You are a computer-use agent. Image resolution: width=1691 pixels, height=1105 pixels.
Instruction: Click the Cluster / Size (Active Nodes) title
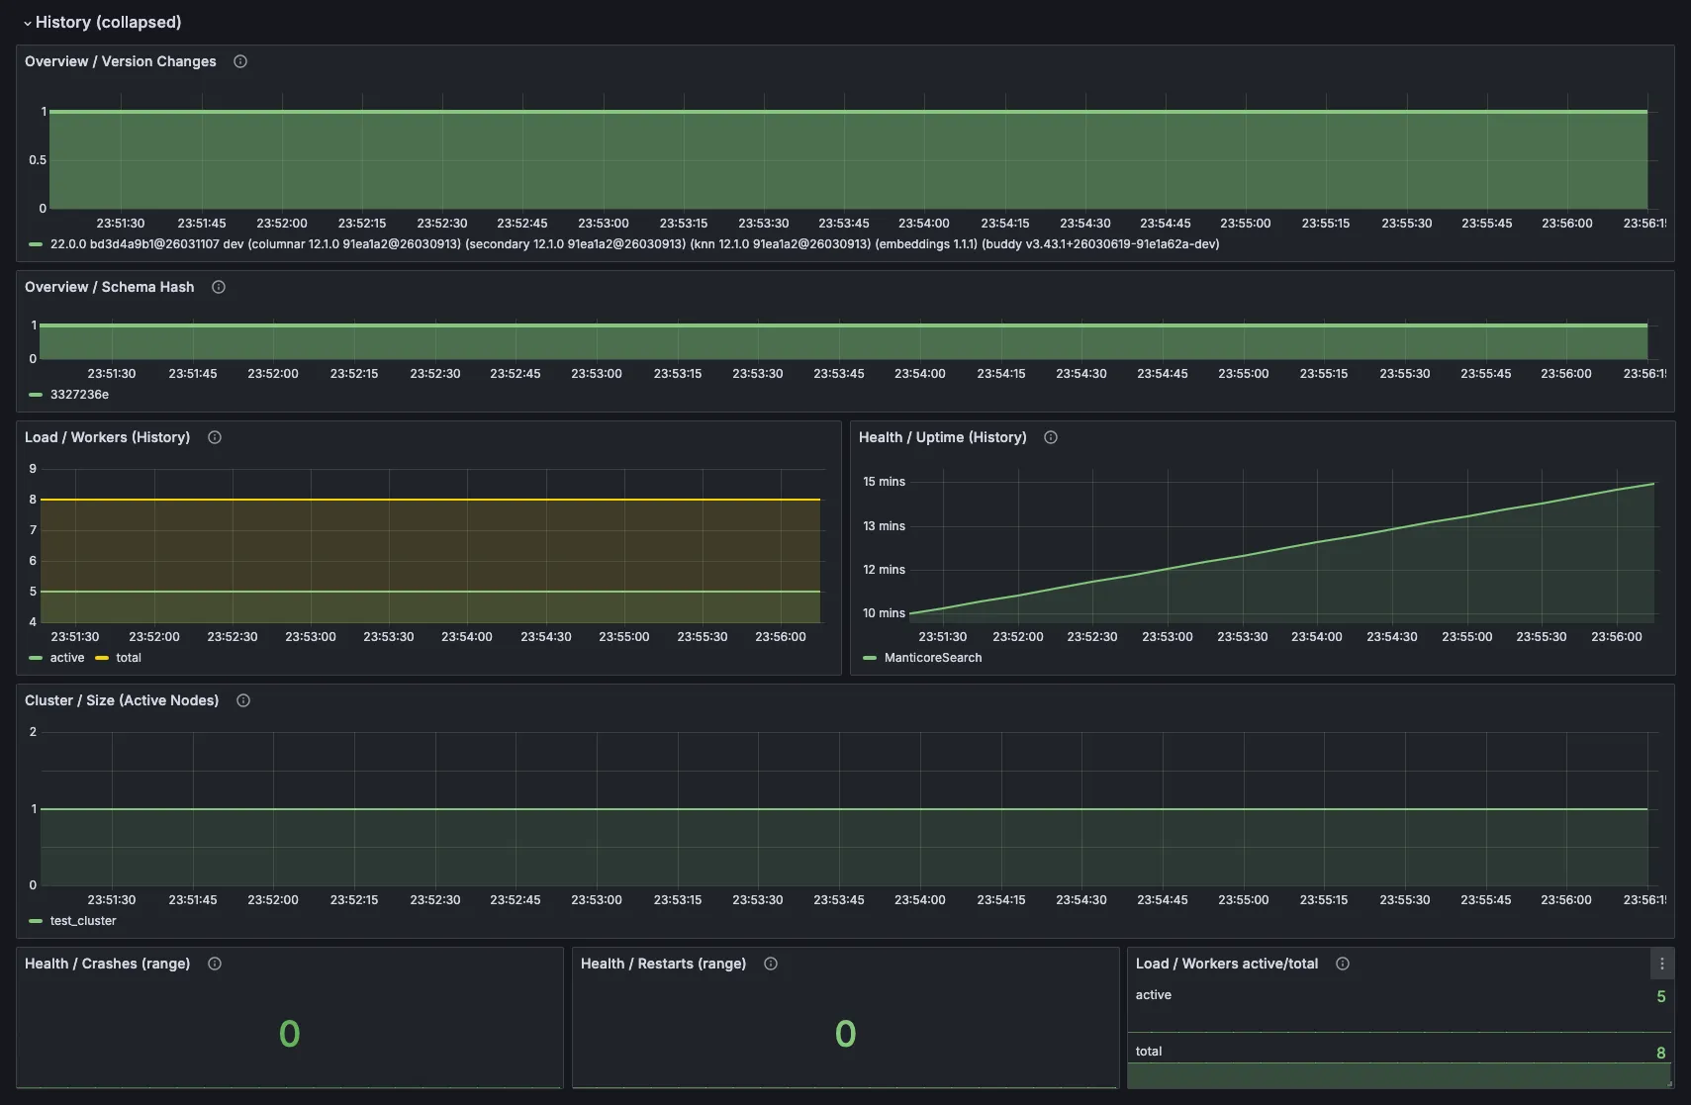(122, 700)
